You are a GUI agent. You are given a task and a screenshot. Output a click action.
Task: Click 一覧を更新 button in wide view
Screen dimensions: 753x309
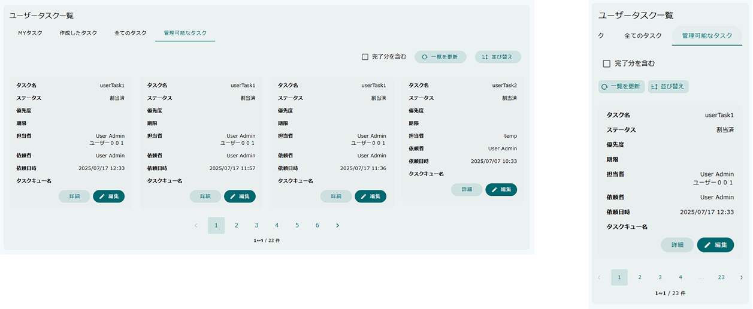(x=440, y=57)
